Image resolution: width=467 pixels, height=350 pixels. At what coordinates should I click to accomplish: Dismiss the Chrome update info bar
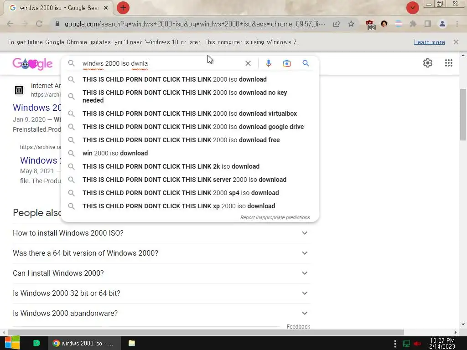coord(456,42)
